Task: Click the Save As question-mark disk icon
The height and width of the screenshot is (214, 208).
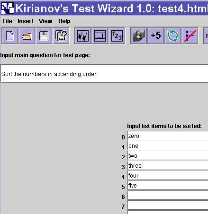Action: pyautogui.click(x=61, y=36)
